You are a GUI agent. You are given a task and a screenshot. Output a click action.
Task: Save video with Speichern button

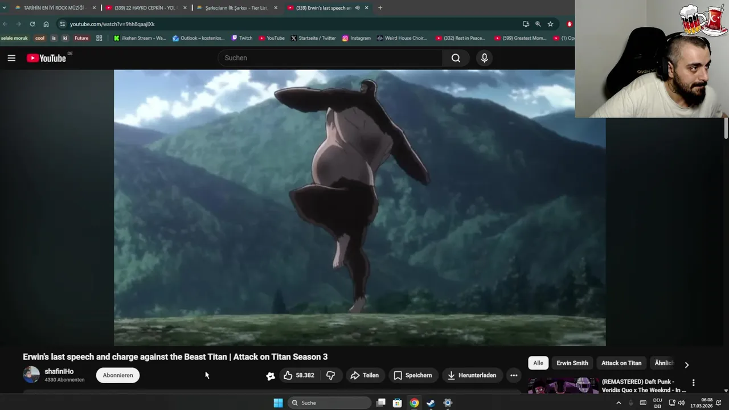coord(413,375)
